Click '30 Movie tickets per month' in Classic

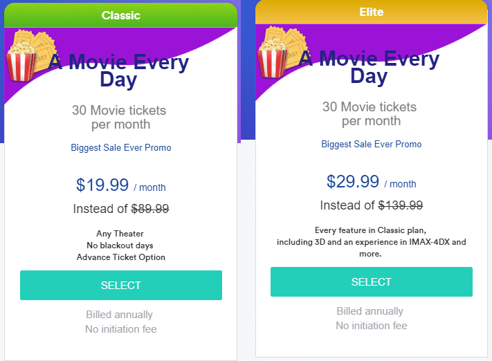(x=119, y=118)
